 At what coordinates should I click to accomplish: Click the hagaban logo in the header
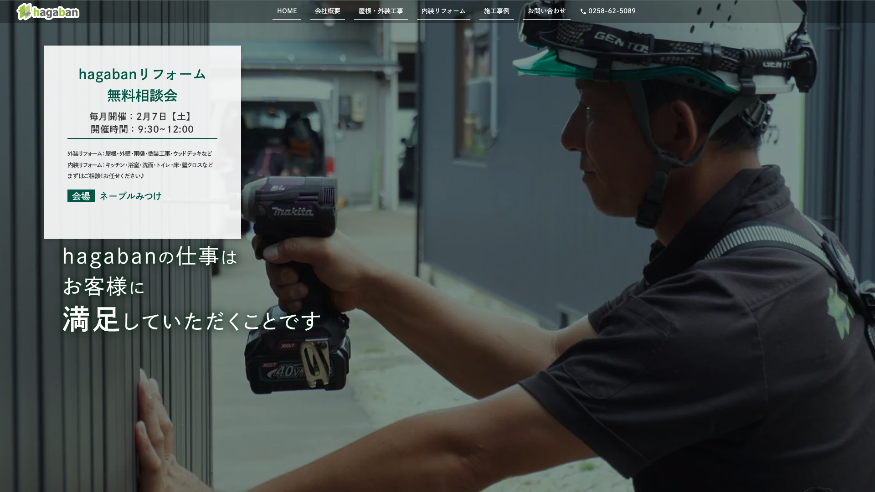click(x=48, y=12)
